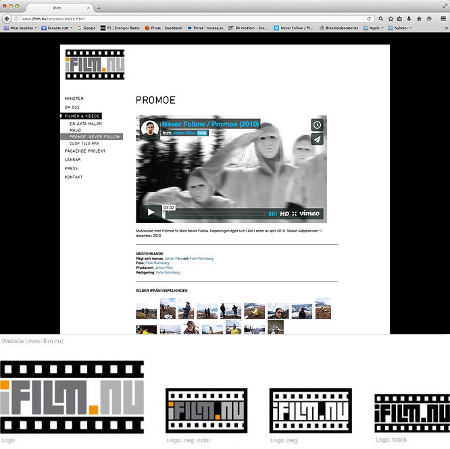
Task: Enter fullscreen on the Vimeo player
Action: [294, 213]
